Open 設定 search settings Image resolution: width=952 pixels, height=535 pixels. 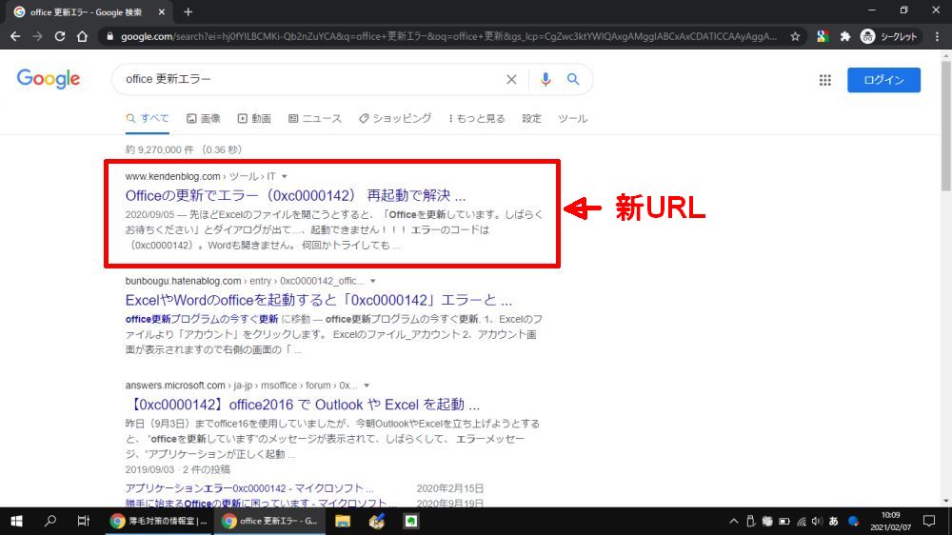coord(531,118)
